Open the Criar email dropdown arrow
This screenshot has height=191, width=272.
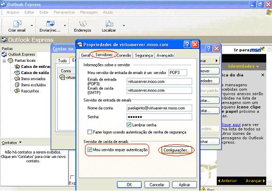(32, 25)
